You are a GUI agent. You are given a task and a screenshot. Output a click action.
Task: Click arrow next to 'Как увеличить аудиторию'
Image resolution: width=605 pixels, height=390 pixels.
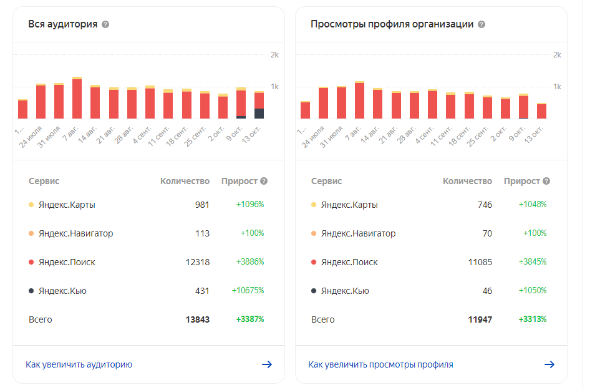(x=267, y=364)
